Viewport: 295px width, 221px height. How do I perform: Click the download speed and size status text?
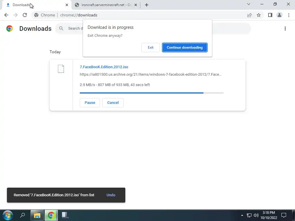pos(115,85)
